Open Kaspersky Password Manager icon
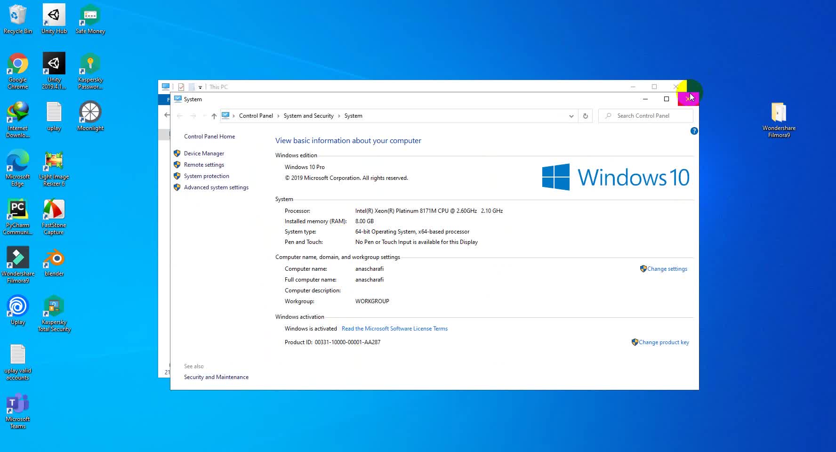The width and height of the screenshot is (836, 452). click(x=90, y=71)
